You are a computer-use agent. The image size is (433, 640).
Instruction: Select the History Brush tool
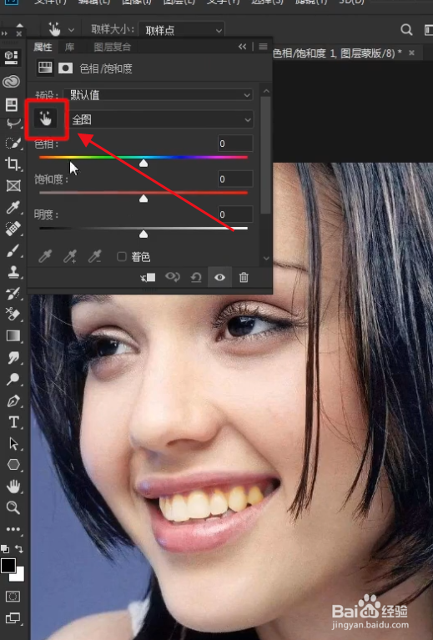[x=13, y=293]
